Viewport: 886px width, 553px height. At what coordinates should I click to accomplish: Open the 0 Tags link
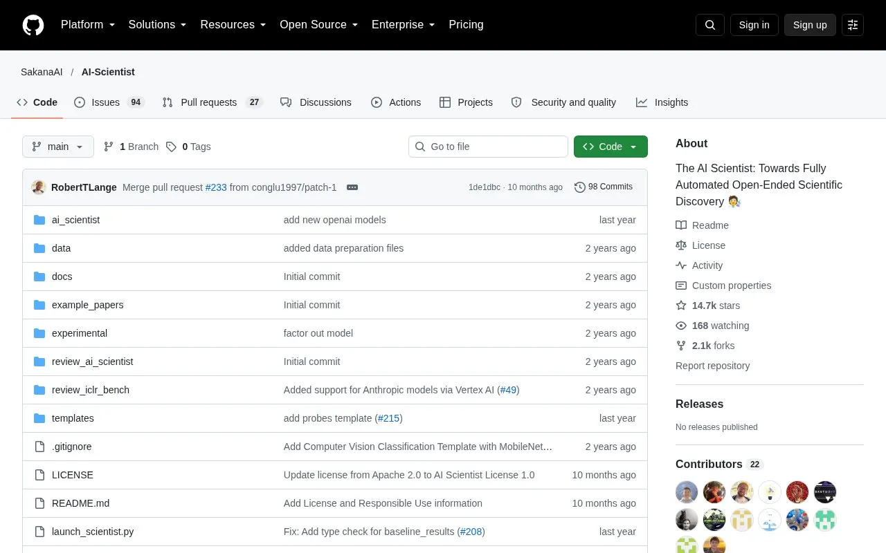tap(190, 147)
